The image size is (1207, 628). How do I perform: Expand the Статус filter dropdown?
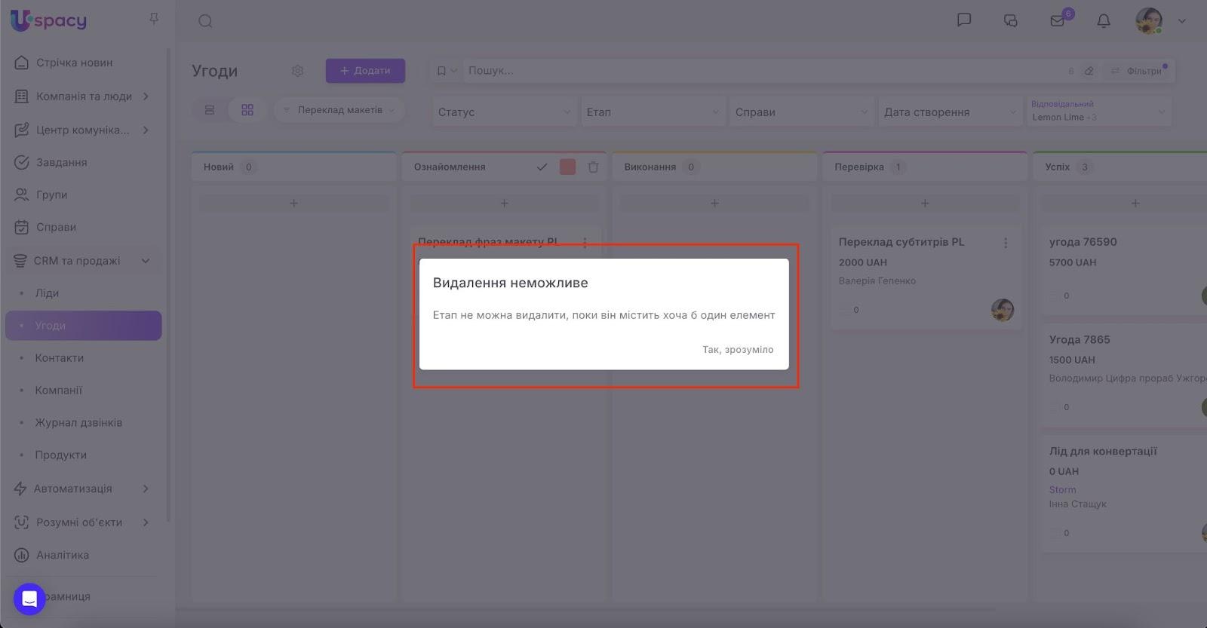tap(504, 112)
